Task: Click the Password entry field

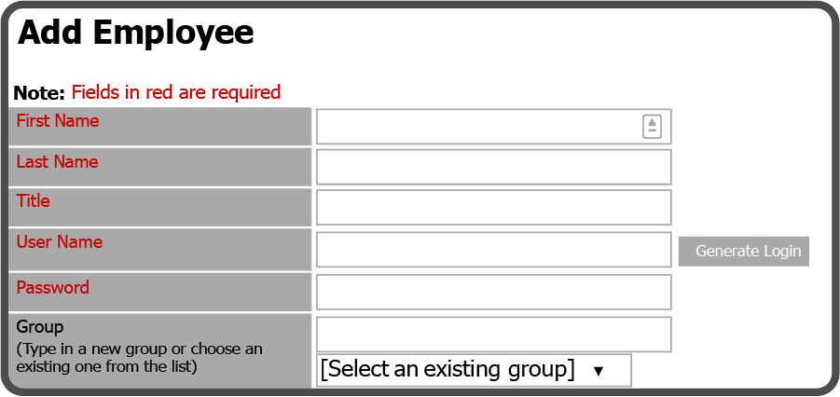Action: (x=493, y=292)
